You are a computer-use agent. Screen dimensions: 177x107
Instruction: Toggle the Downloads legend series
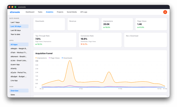(67, 58)
